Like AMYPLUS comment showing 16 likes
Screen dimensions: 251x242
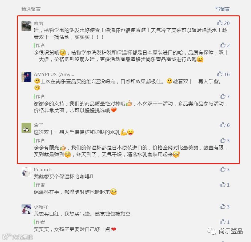pyautogui.click(x=220, y=74)
